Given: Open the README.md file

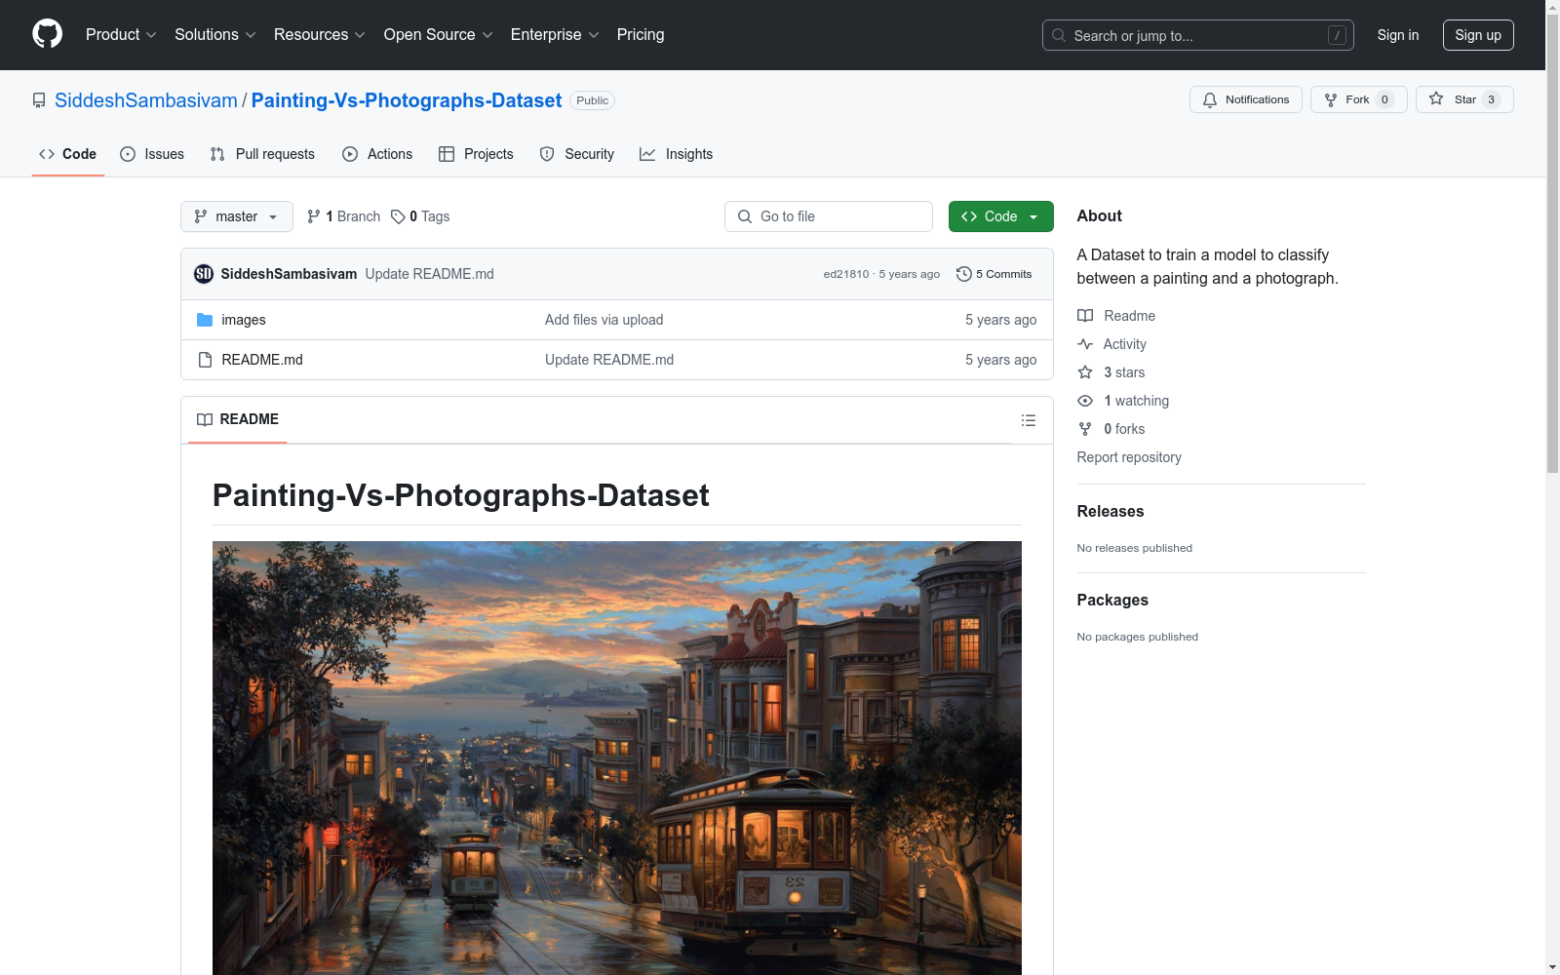Looking at the screenshot, I should [262, 360].
